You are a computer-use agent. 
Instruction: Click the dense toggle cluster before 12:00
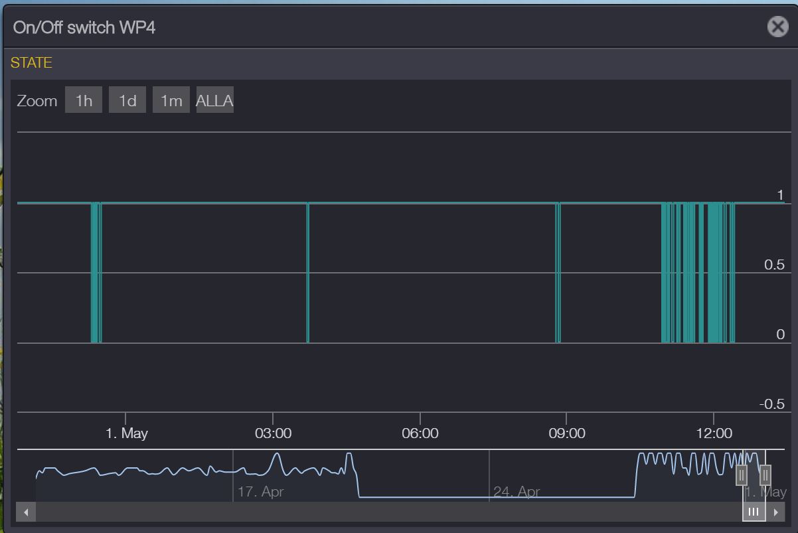tap(697, 272)
